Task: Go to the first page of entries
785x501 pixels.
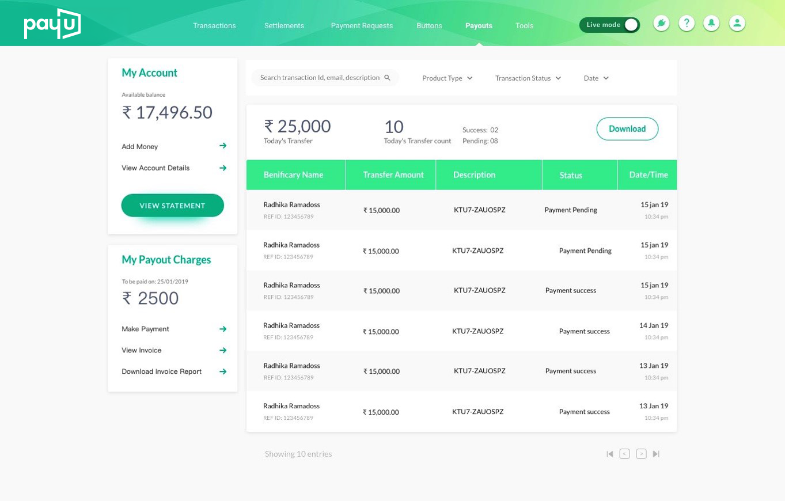Action: (x=610, y=454)
